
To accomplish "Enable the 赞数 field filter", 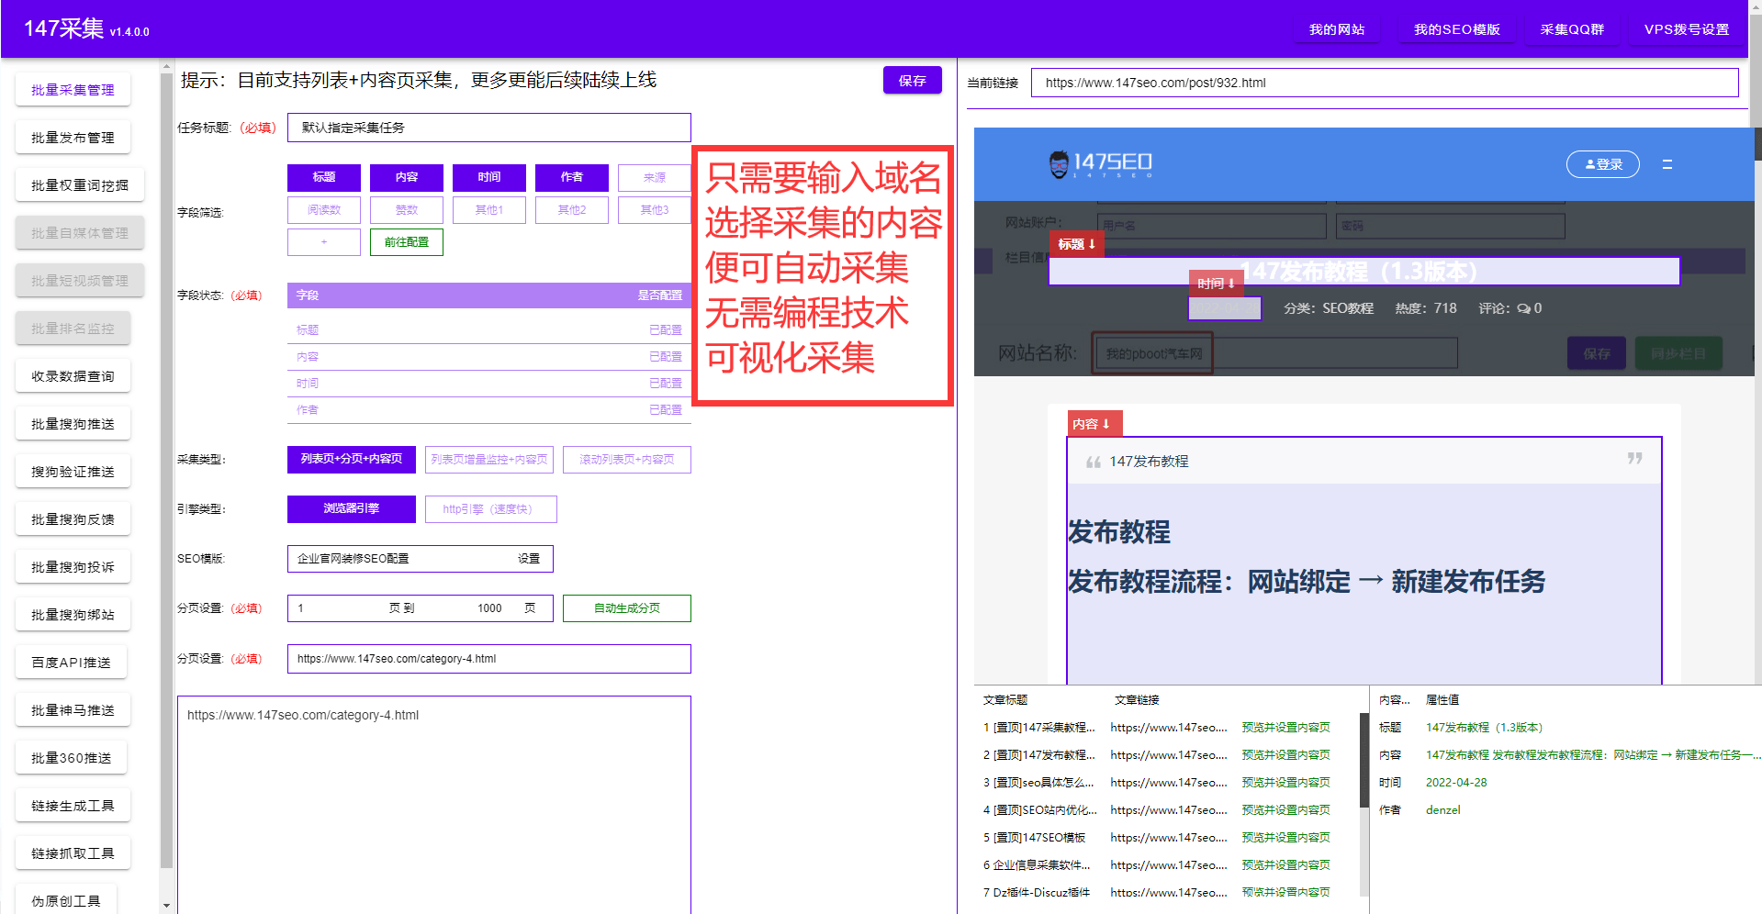I will pos(406,209).
